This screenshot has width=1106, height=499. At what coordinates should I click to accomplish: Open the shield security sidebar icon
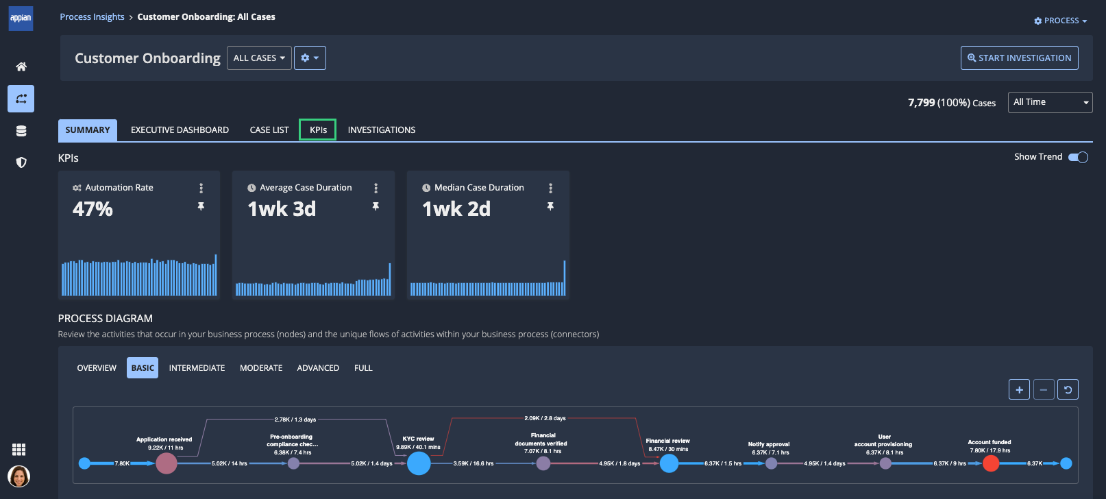point(21,162)
